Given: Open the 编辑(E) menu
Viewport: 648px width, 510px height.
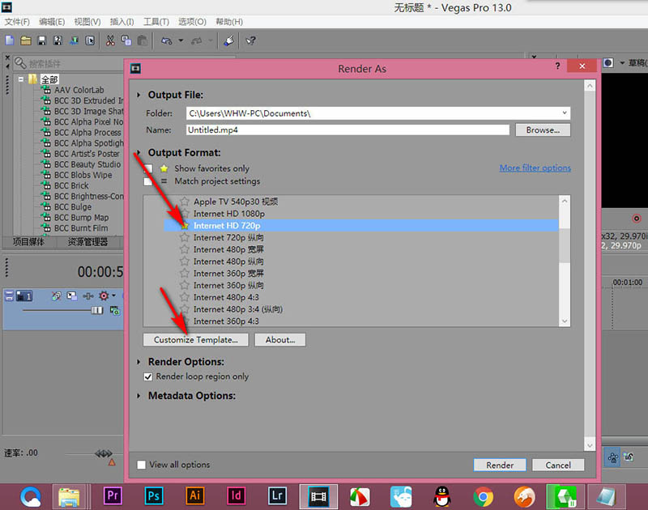Looking at the screenshot, I should tap(52, 22).
